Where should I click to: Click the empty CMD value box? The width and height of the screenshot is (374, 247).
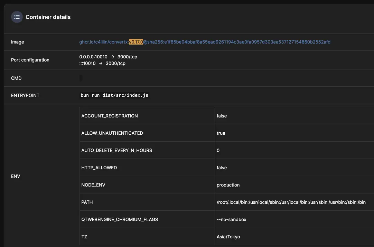point(81,78)
